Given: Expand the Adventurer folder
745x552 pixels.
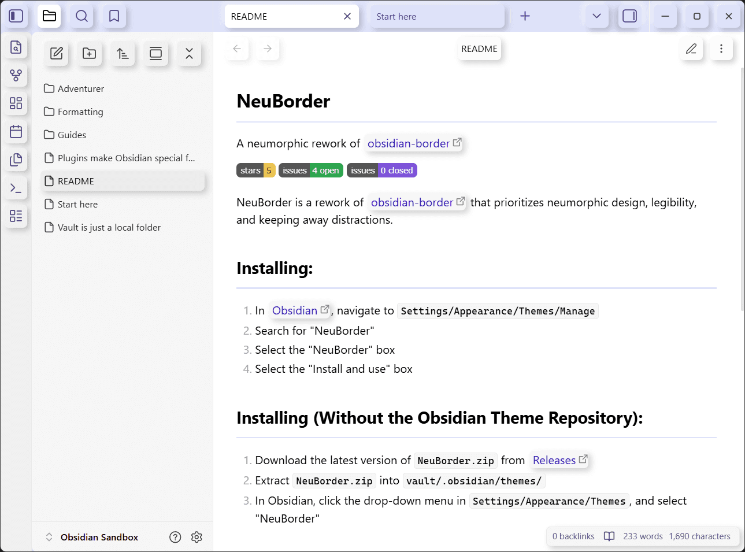Looking at the screenshot, I should click(123, 88).
